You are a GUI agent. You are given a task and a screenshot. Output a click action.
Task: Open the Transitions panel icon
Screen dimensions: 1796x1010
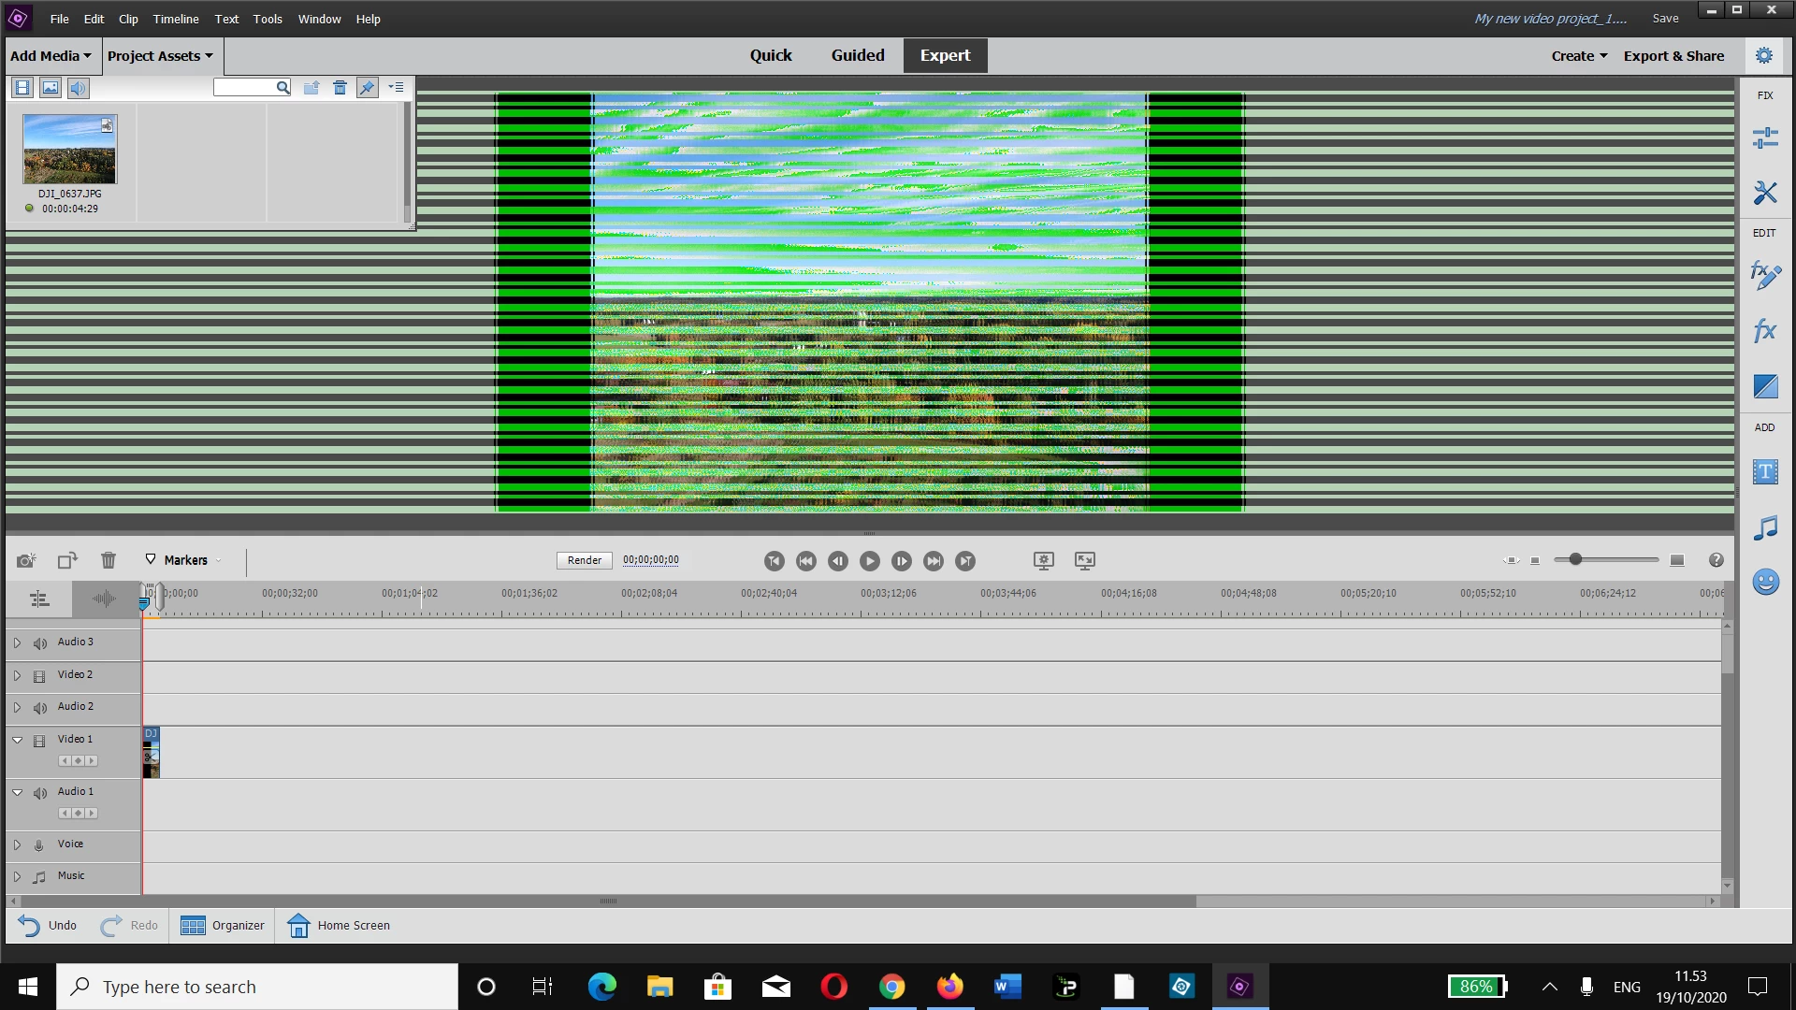tap(1764, 386)
